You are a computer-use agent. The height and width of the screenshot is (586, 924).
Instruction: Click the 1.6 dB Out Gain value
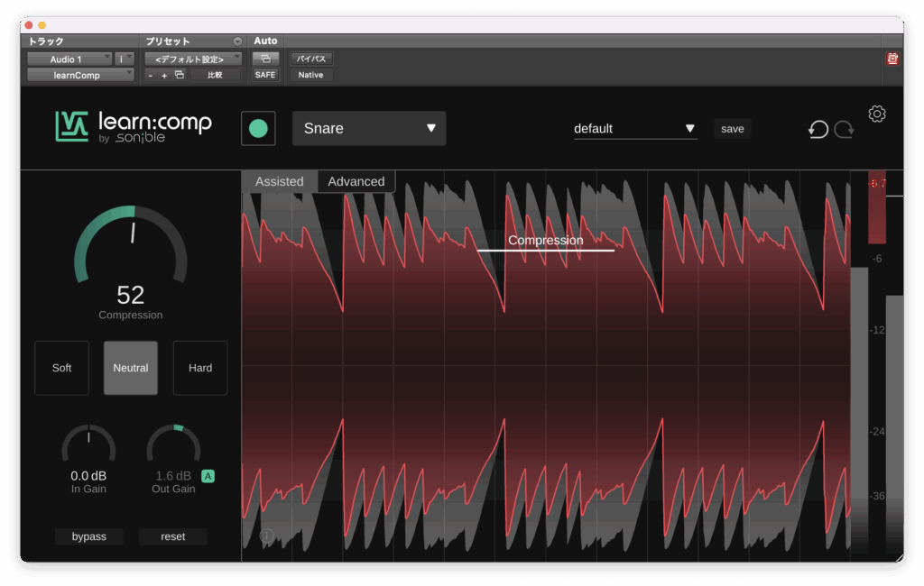pyautogui.click(x=173, y=476)
